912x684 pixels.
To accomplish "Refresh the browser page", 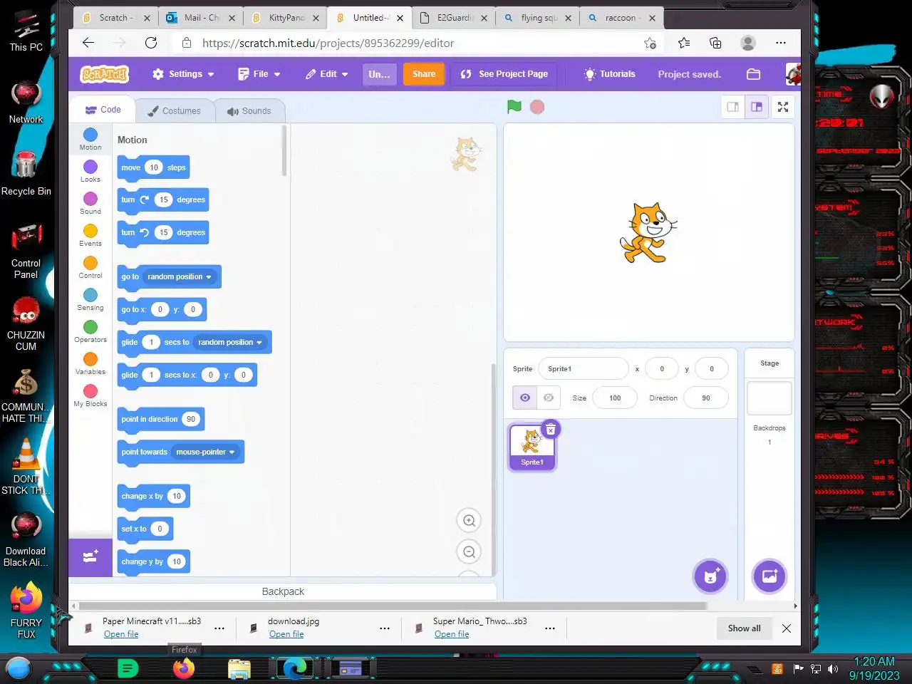I will point(151,43).
